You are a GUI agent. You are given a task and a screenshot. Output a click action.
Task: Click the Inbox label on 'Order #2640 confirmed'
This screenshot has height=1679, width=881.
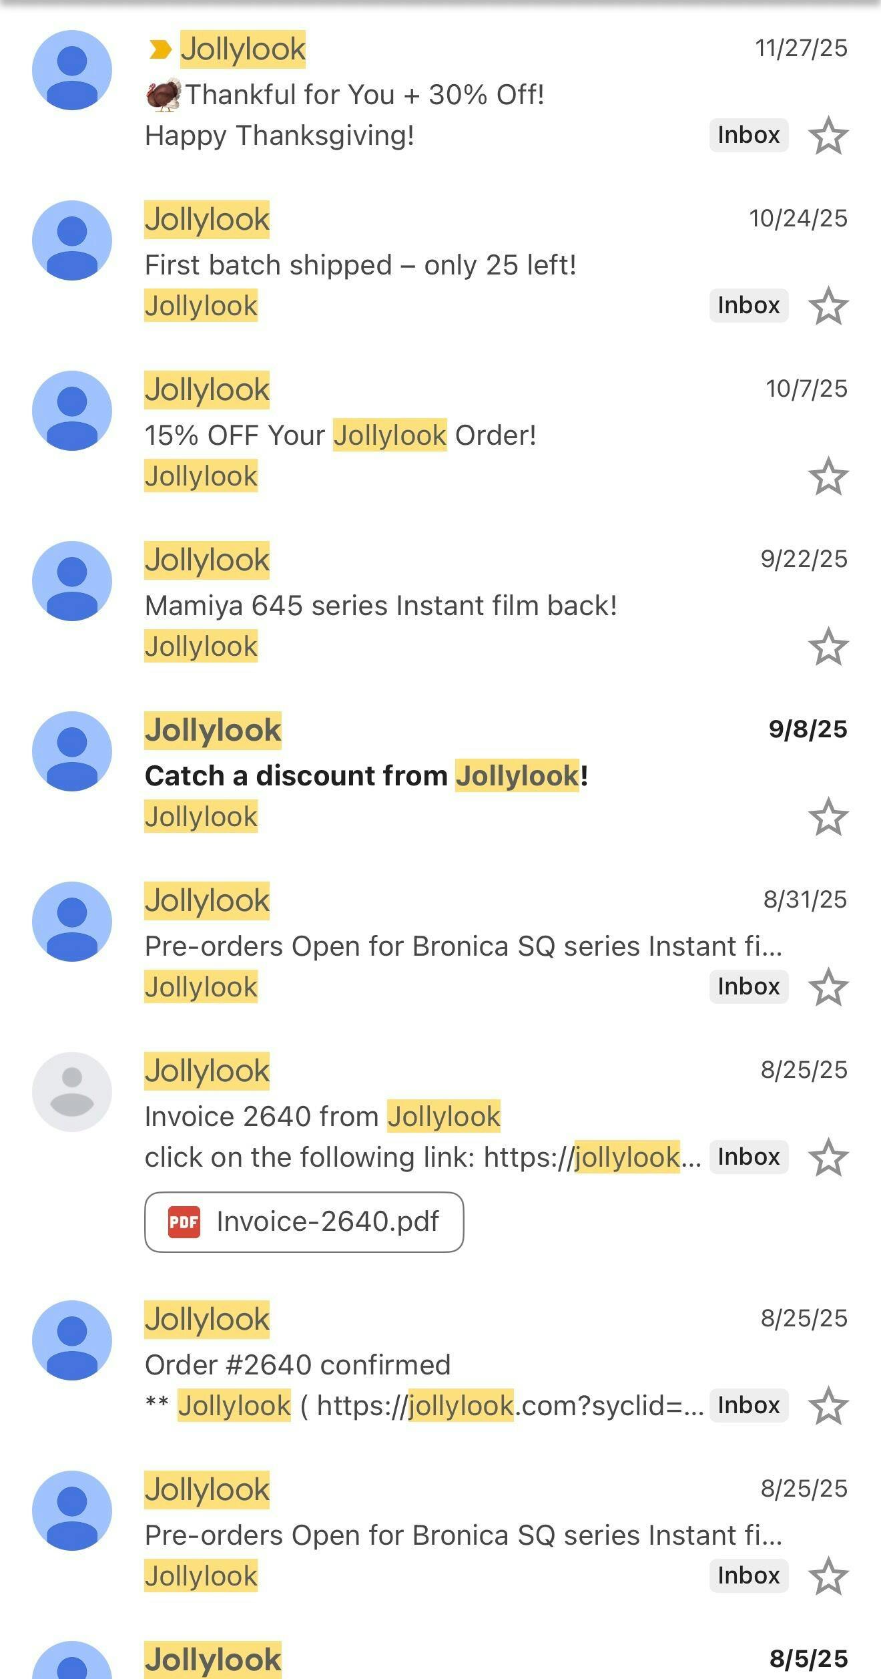(x=748, y=1406)
